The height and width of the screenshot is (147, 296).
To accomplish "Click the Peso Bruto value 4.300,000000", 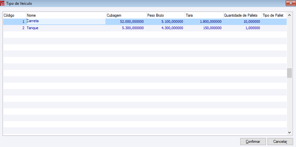I will [172, 28].
